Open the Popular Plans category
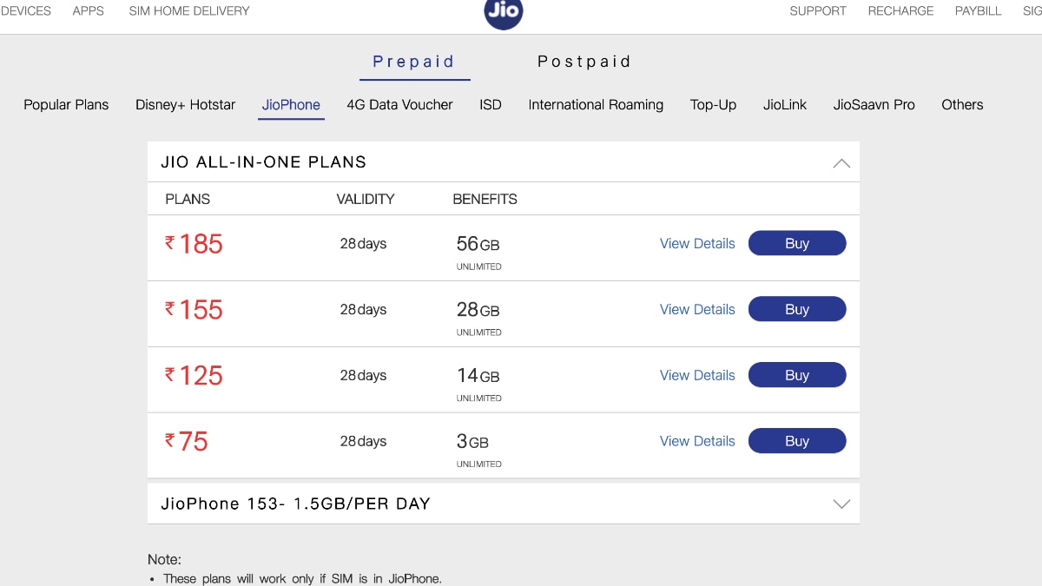 [66, 105]
